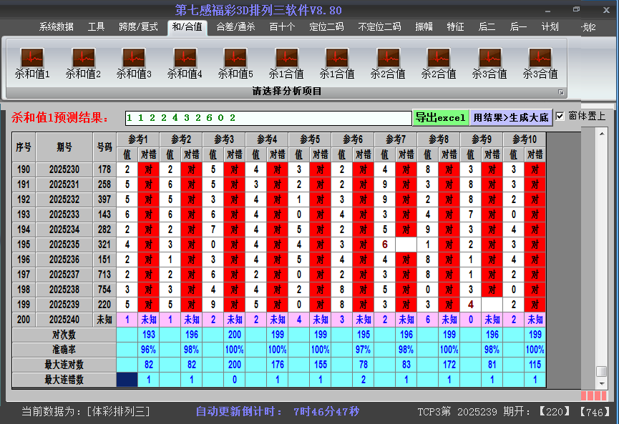Open the 跨度/复式 tab
The image size is (619, 424).
point(138,27)
